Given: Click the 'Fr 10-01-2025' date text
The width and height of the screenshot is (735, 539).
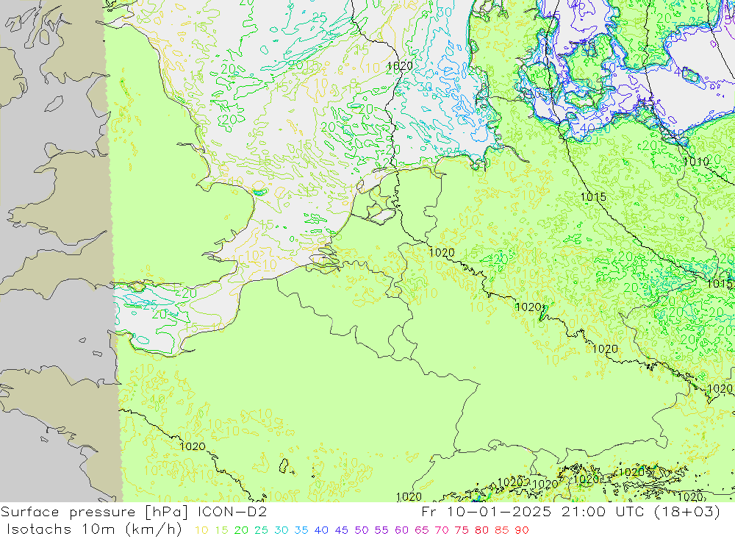Looking at the screenshot, I should pos(486,512).
